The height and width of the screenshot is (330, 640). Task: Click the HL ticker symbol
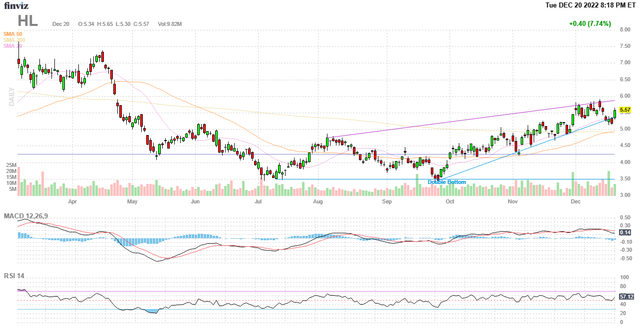click(x=27, y=20)
